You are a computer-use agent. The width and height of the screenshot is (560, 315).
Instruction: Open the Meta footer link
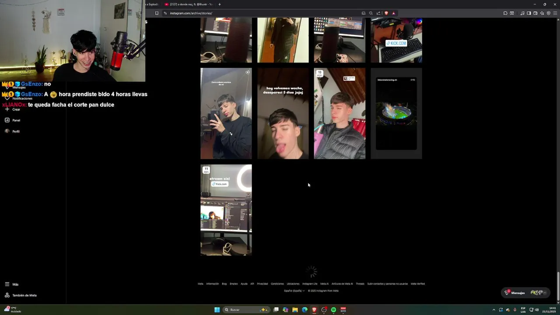point(200,284)
